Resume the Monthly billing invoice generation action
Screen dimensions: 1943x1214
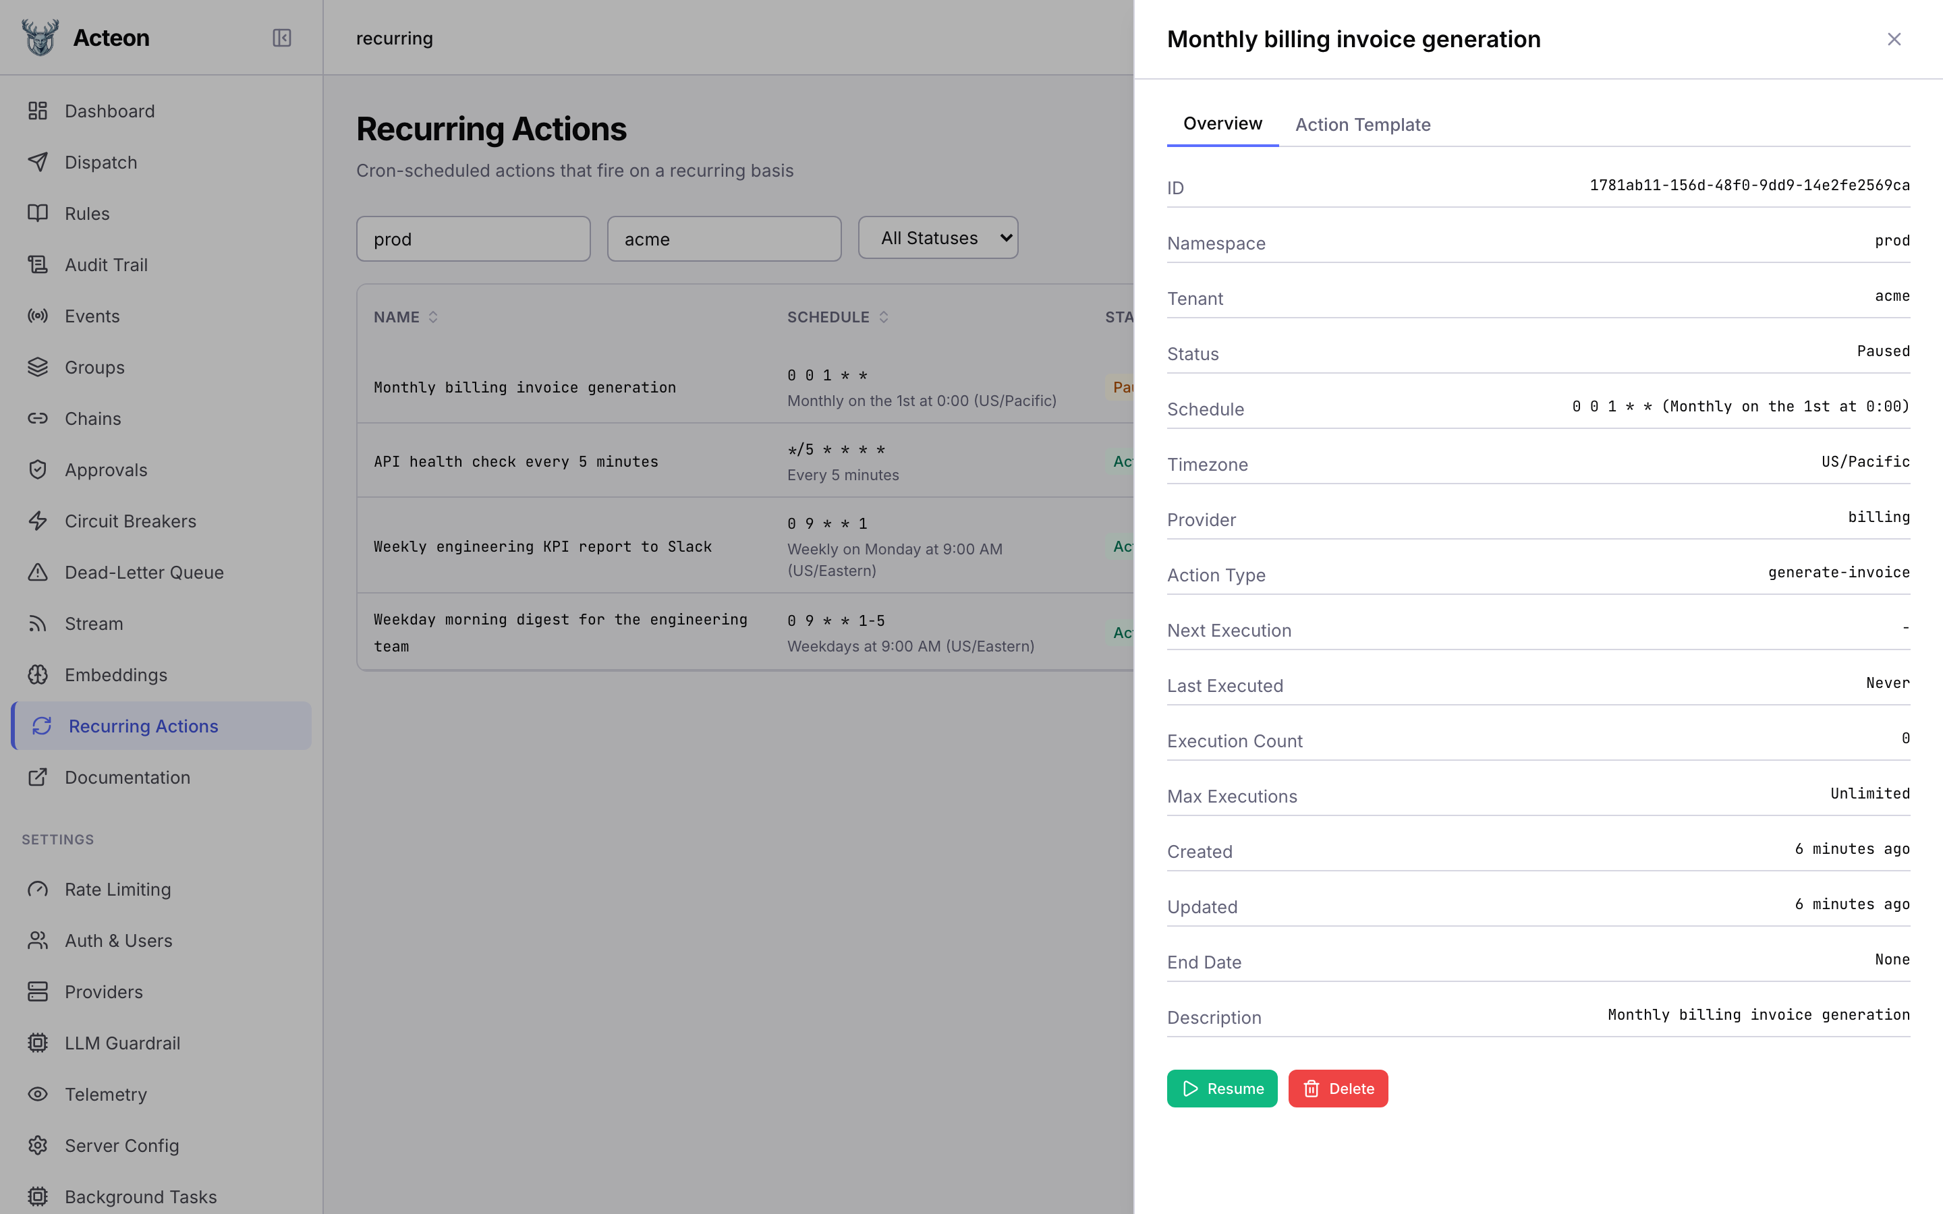pyautogui.click(x=1221, y=1088)
